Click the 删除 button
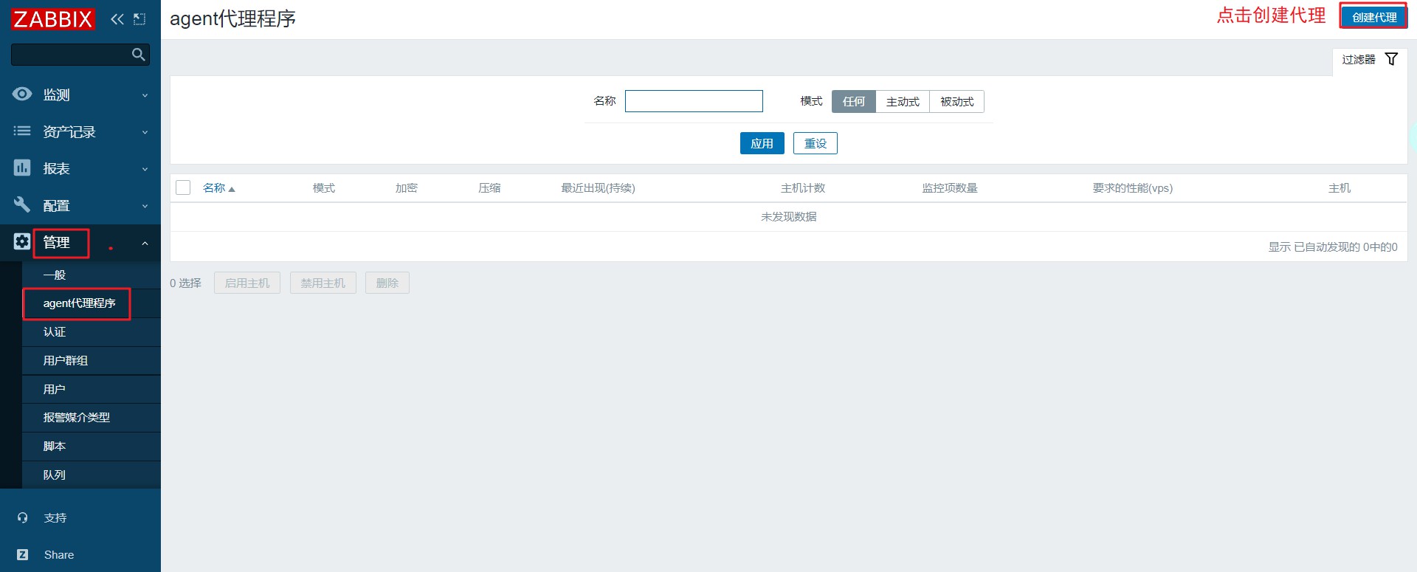 coord(387,283)
